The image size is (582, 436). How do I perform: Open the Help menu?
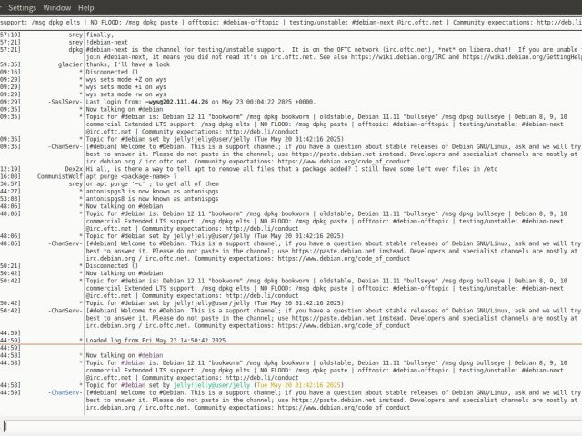point(85,8)
